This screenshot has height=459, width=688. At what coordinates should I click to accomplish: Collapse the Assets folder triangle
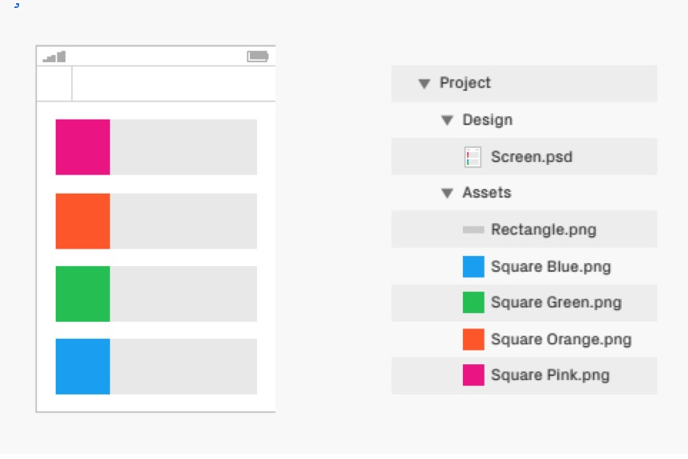point(447,193)
